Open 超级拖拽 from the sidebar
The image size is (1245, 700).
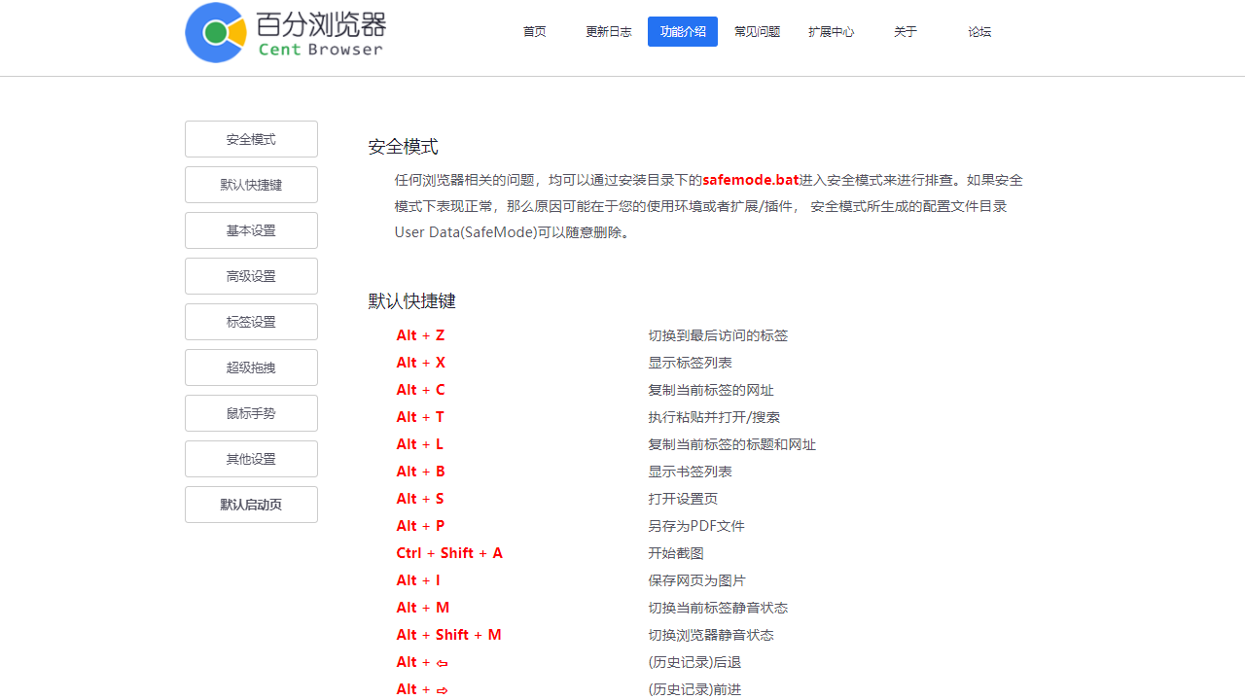pos(251,367)
